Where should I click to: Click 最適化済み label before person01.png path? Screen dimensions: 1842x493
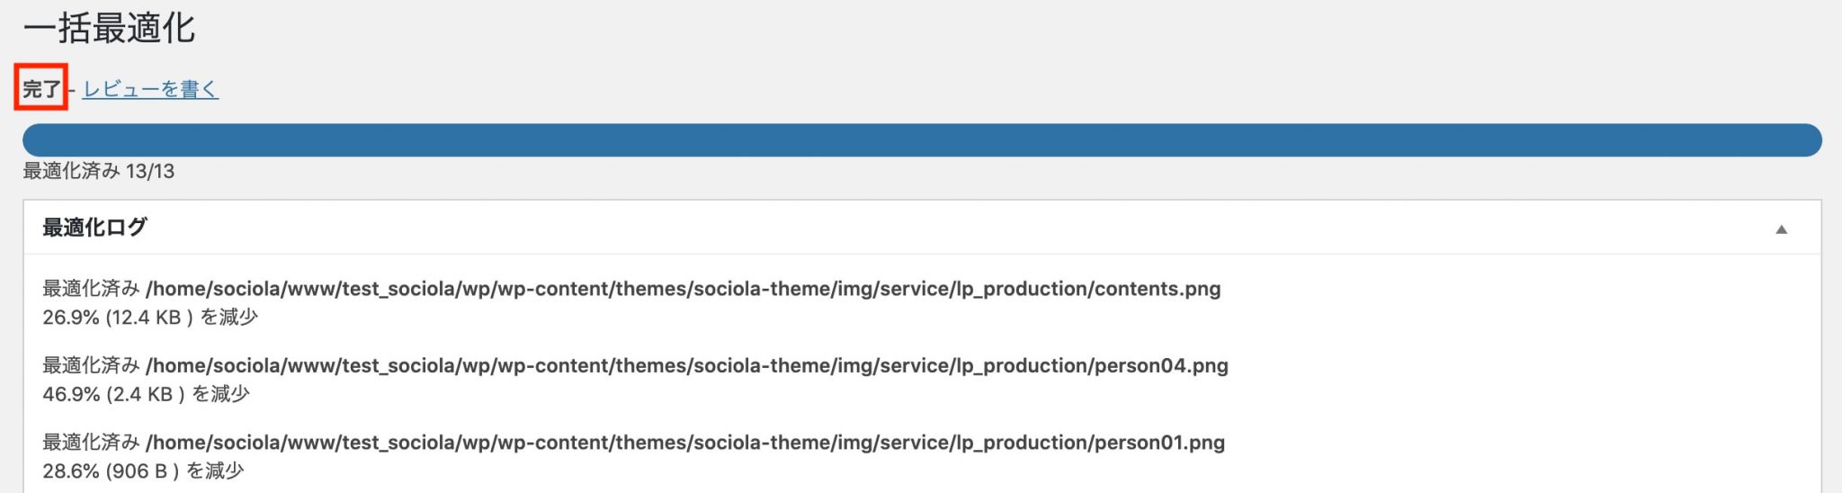pyautogui.click(x=91, y=443)
